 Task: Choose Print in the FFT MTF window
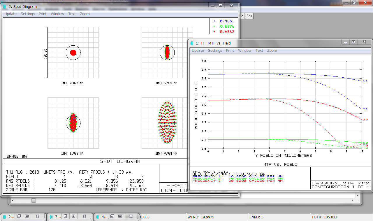click(230, 51)
